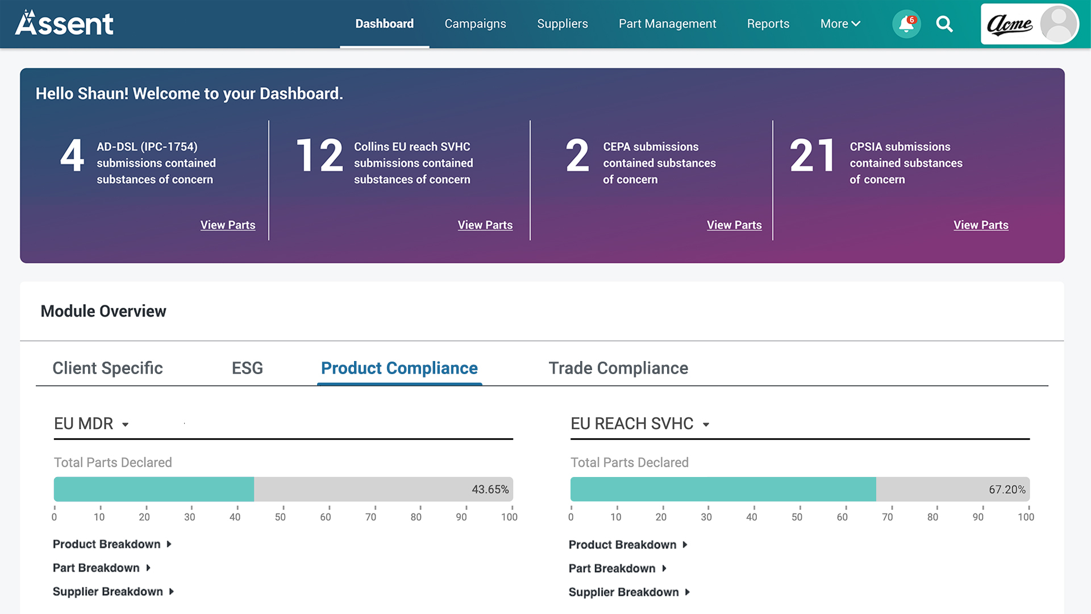This screenshot has width=1091, height=614.
Task: Expand EU MDR Product Breakdown
Action: tap(112, 544)
